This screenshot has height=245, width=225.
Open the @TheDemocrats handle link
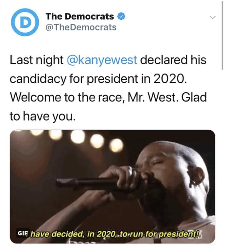[81, 27]
